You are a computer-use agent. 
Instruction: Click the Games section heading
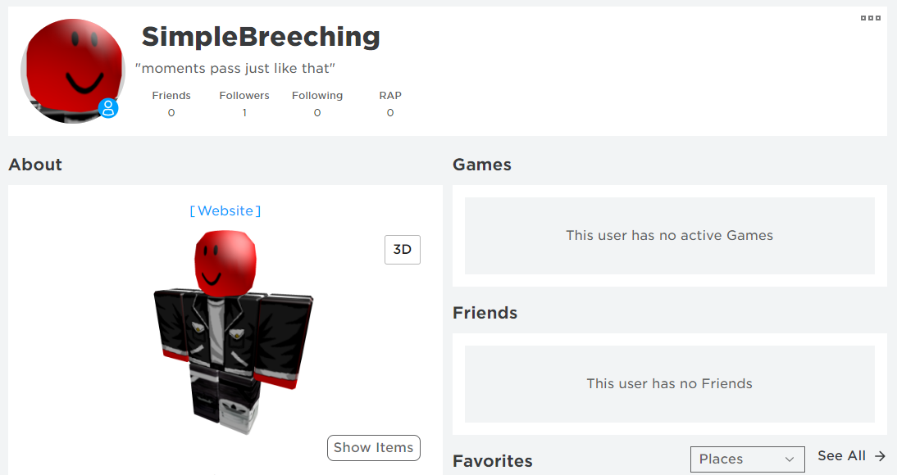coord(481,165)
